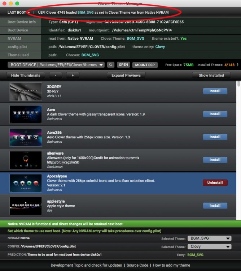The width and height of the screenshot is (241, 271).
Task: Open the CONFIG Selected Theme Clovy dropdown
Action: (x=209, y=247)
